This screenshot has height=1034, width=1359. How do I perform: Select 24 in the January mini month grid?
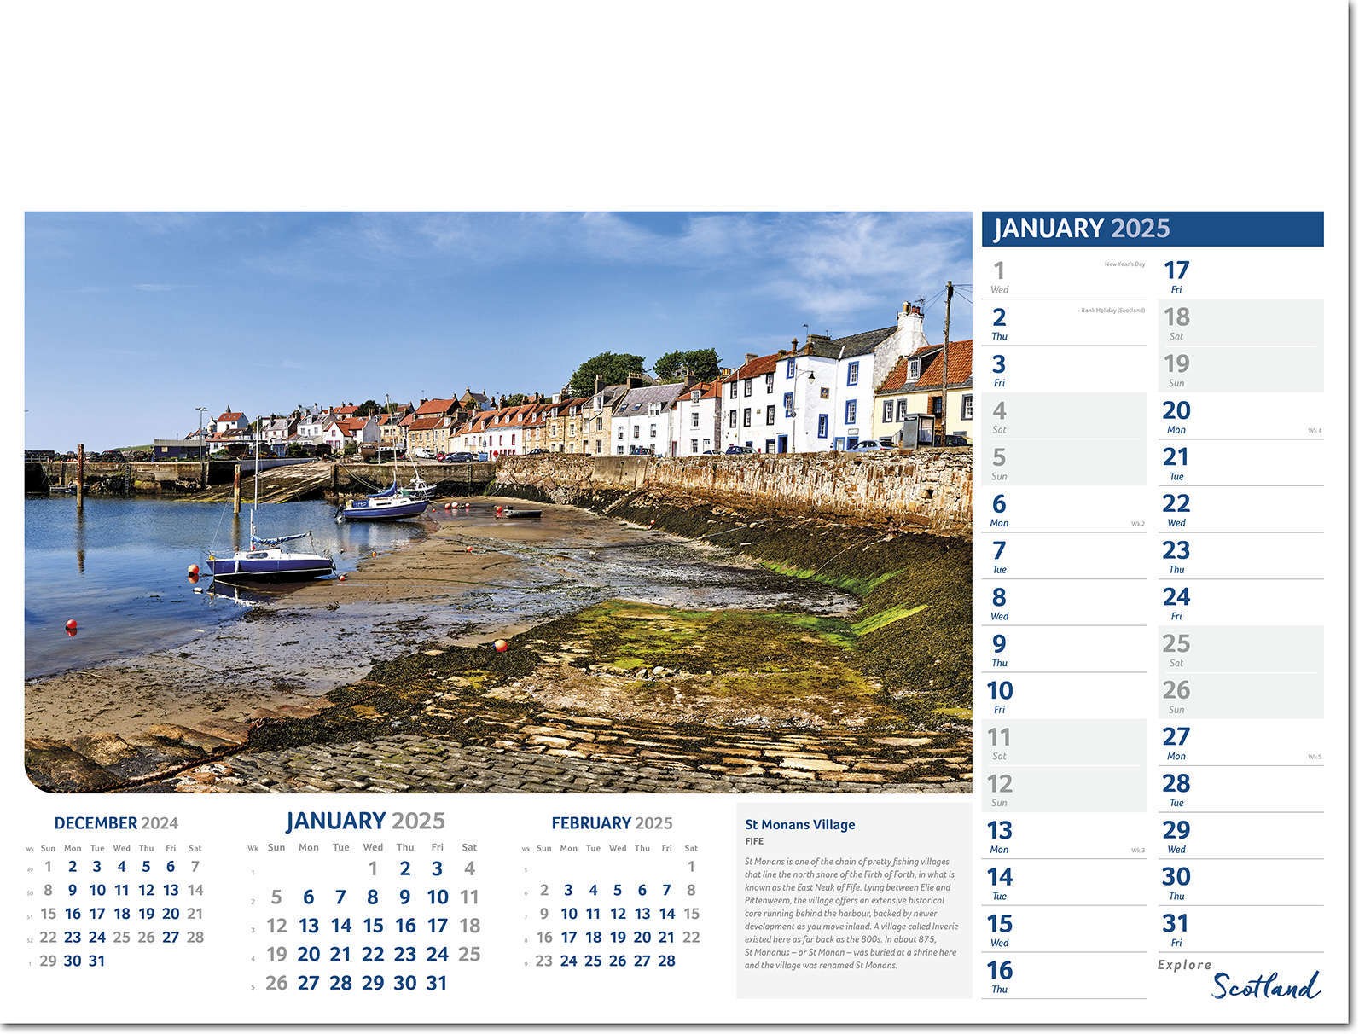[x=437, y=954]
